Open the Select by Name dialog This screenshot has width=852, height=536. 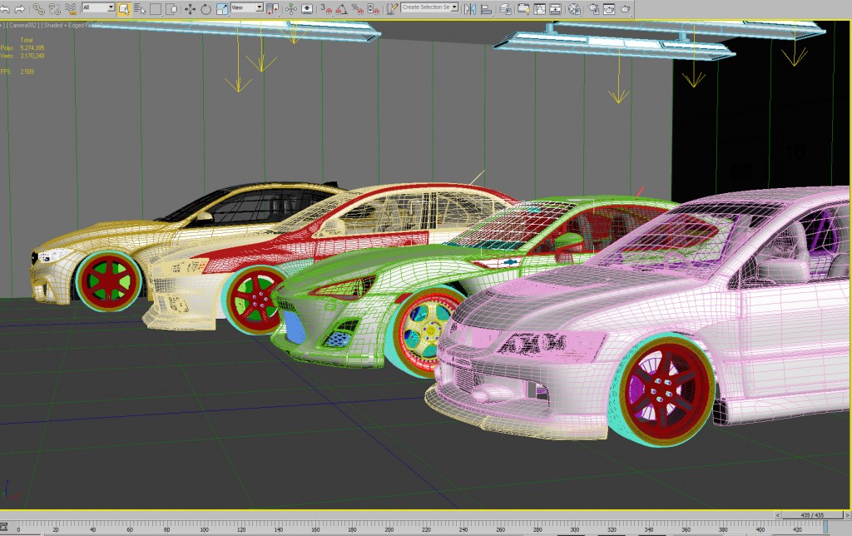point(141,9)
